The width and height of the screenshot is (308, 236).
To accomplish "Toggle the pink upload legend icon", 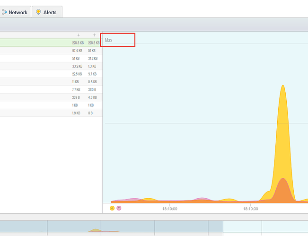I will click(119, 208).
